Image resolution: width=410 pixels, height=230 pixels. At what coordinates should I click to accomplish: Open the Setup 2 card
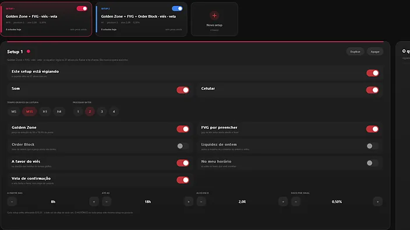[x=142, y=19]
